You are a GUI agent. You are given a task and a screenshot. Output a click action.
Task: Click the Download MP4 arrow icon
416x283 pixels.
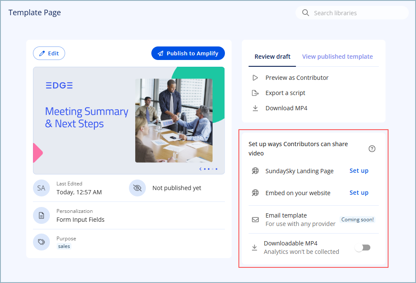[255, 108]
